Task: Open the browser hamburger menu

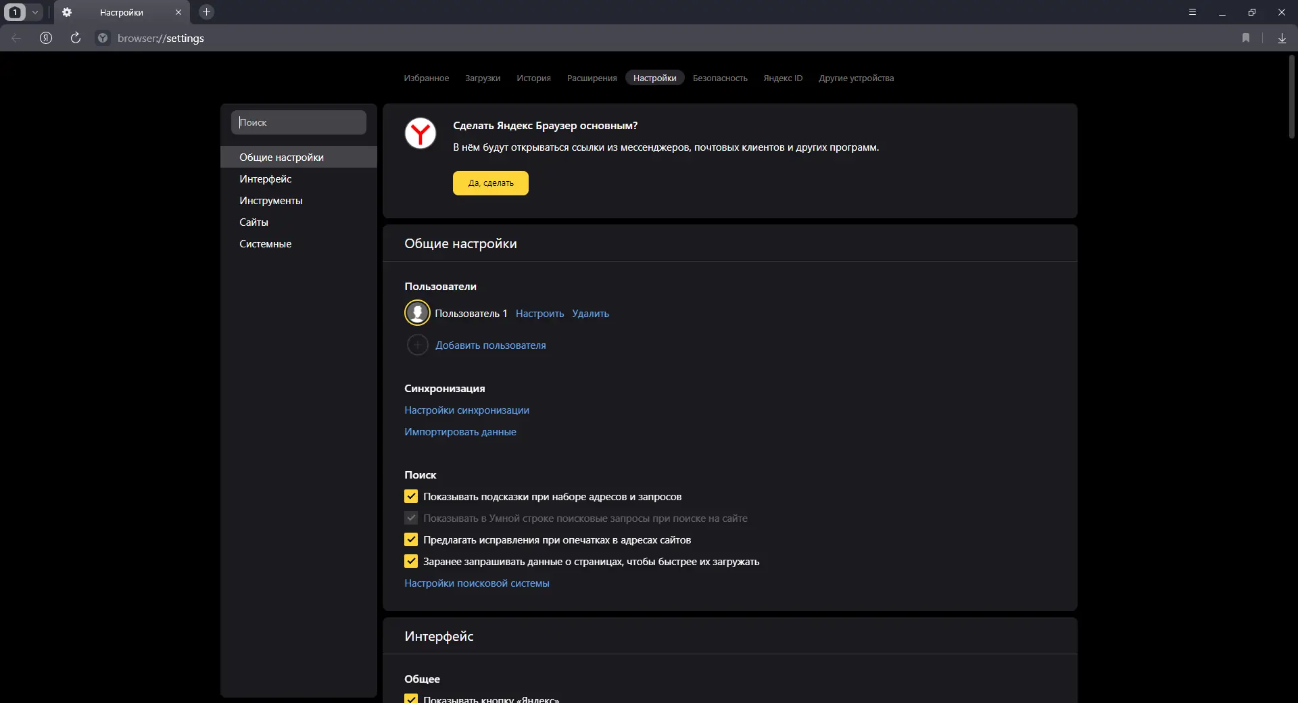Action: coord(1193,12)
